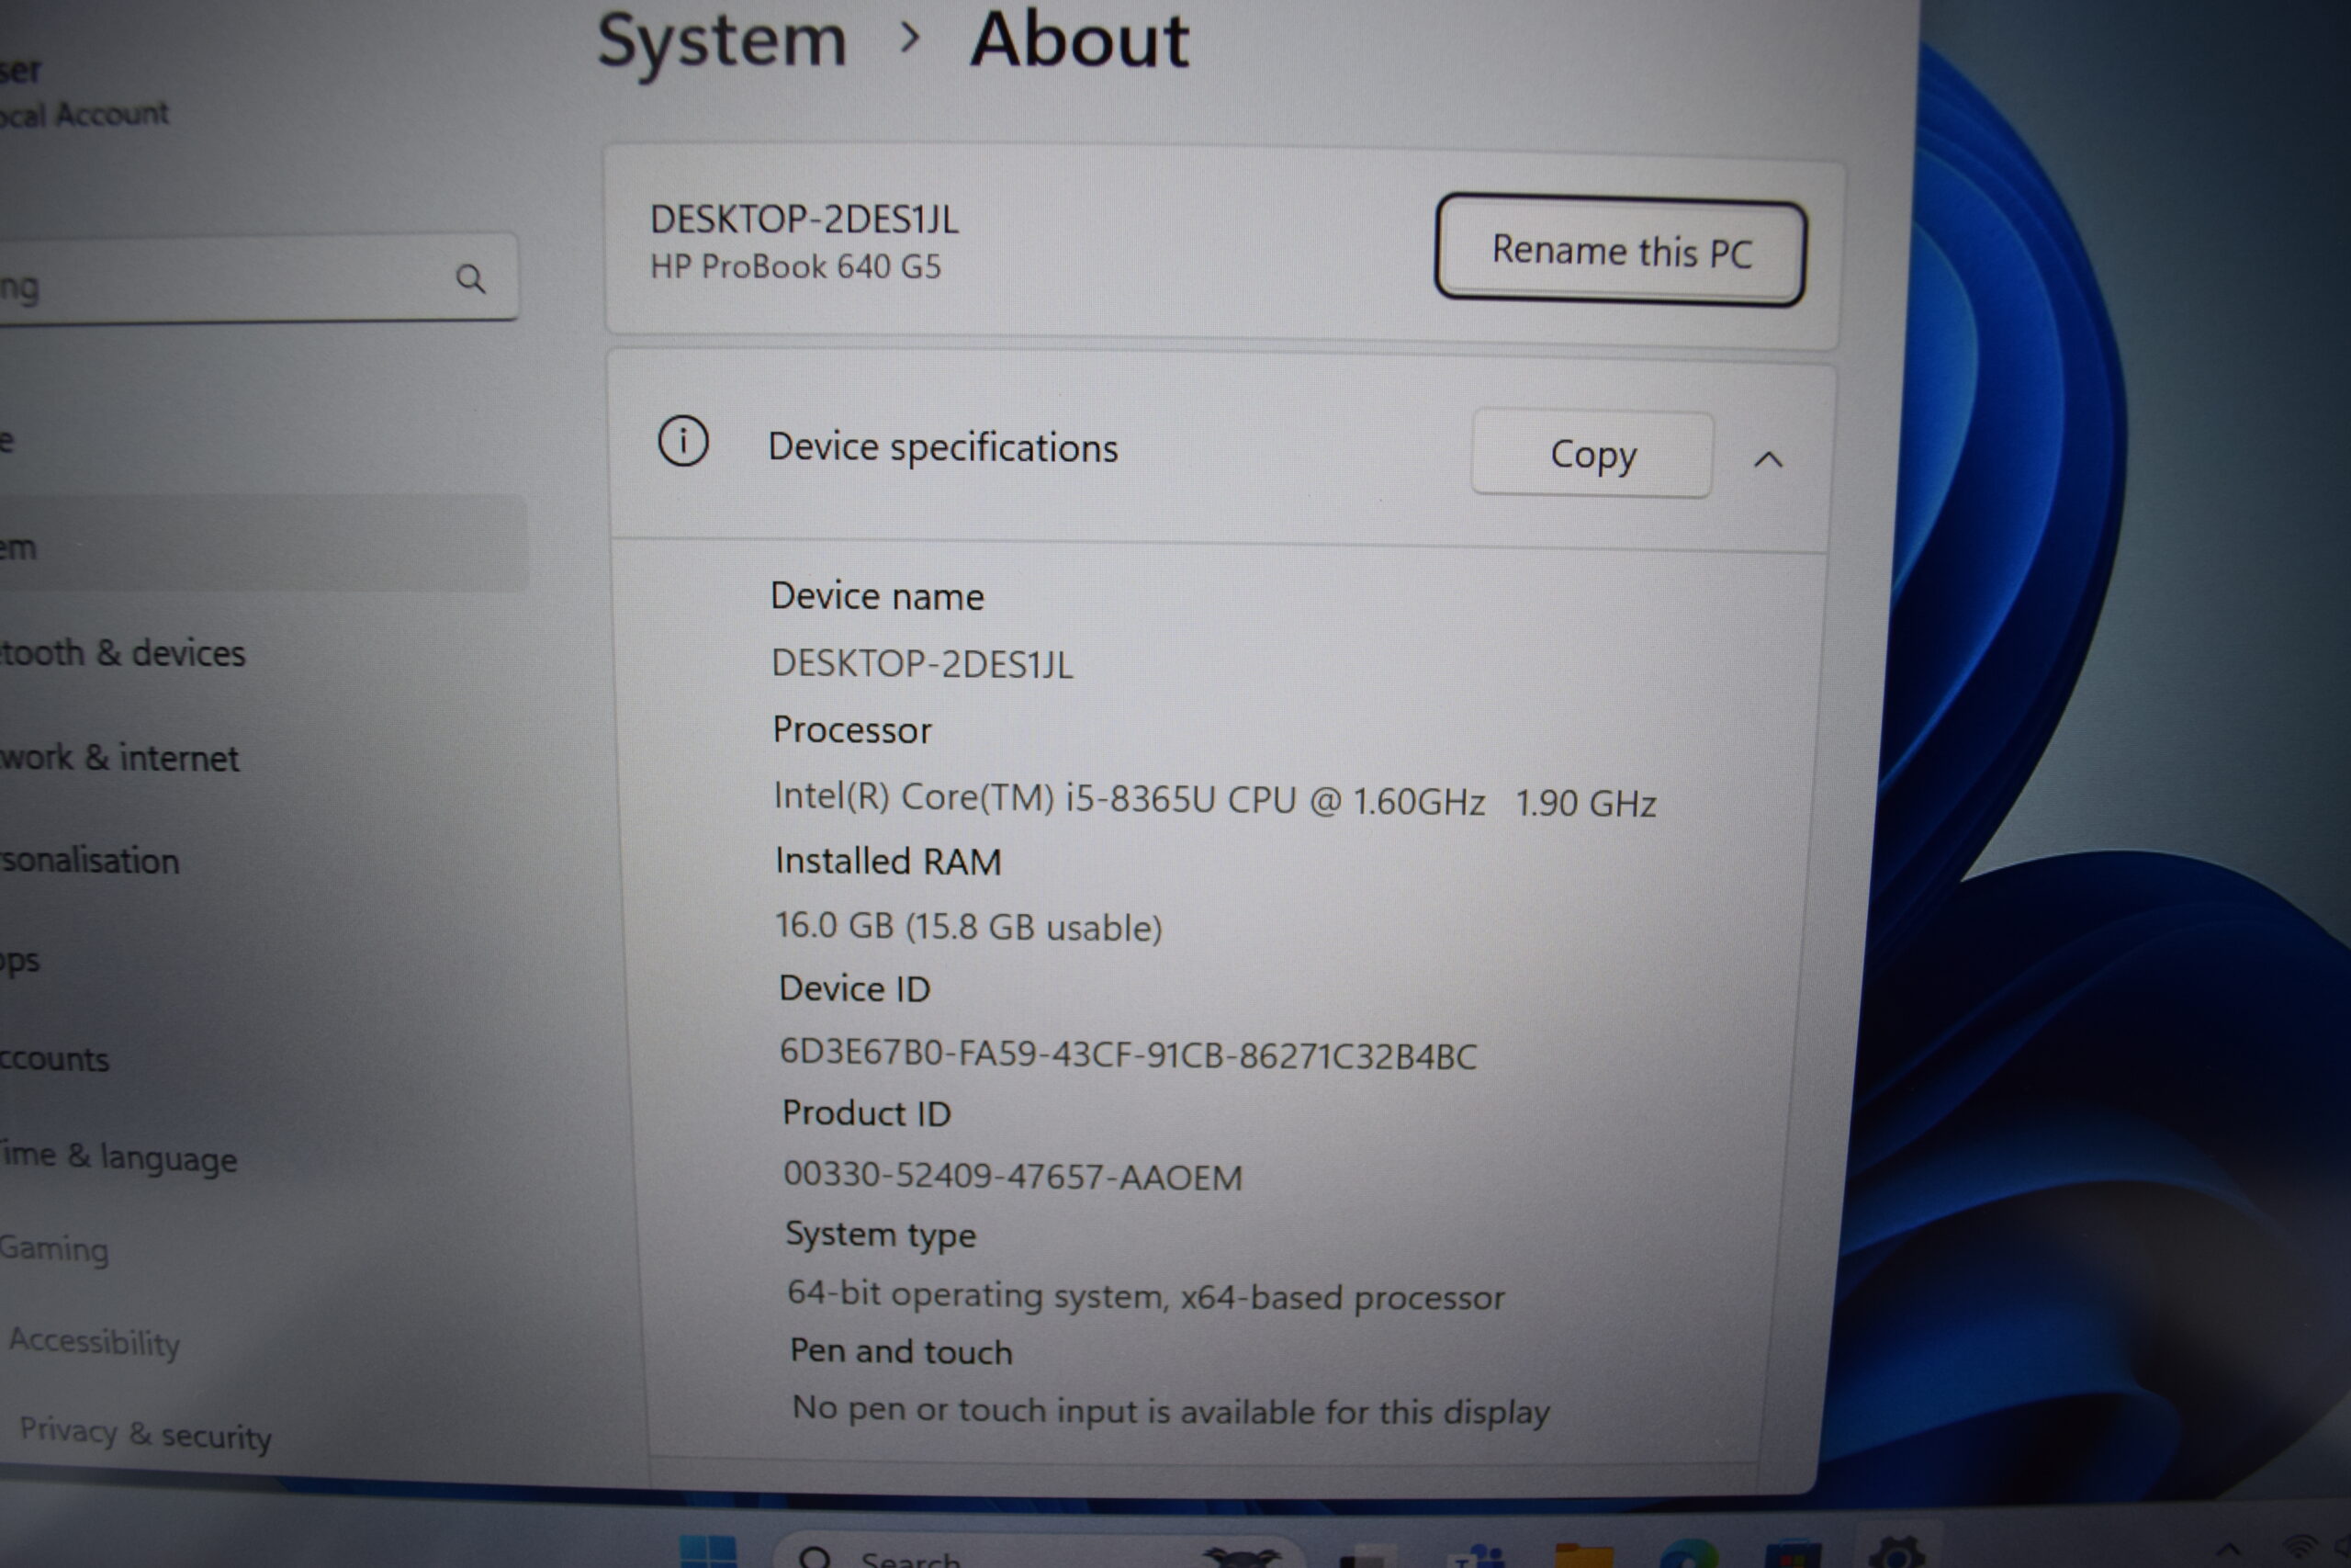Open Gaming settings section
The width and height of the screenshot is (2351, 1568).
pos(54,1249)
